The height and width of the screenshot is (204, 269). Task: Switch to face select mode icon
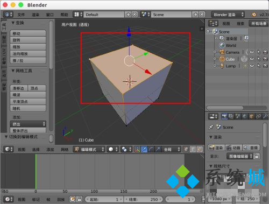coord(200,149)
